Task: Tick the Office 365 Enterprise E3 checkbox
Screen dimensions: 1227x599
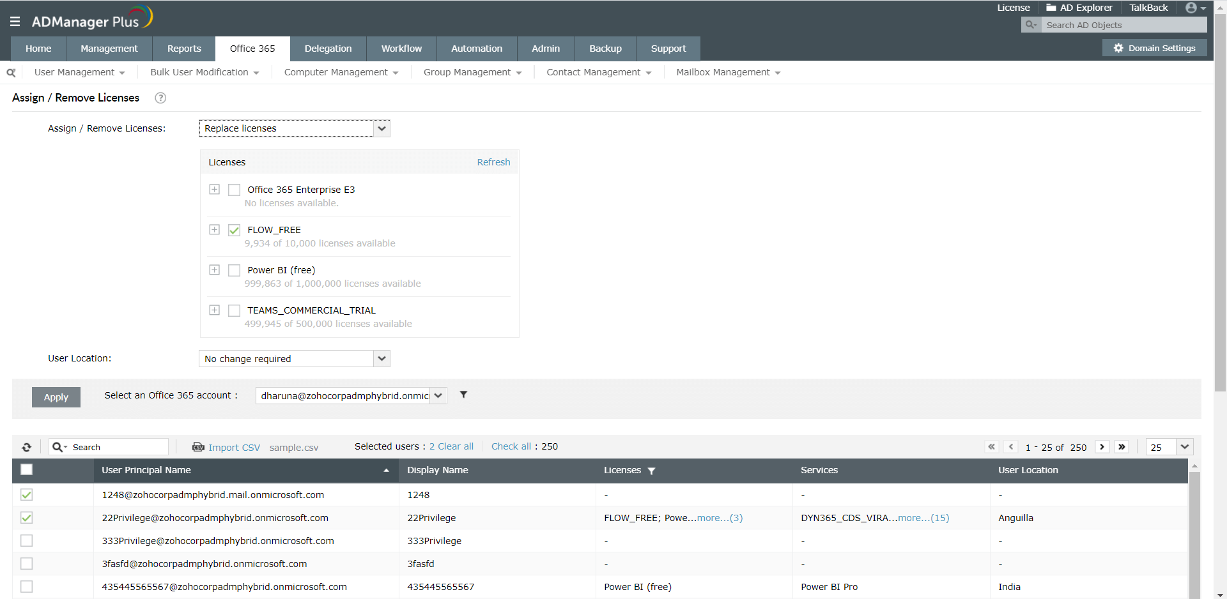Action: (235, 190)
